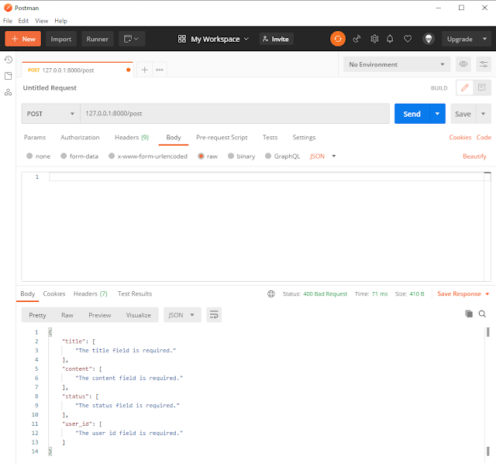
Task: Open the notifications bell
Action: (390, 39)
